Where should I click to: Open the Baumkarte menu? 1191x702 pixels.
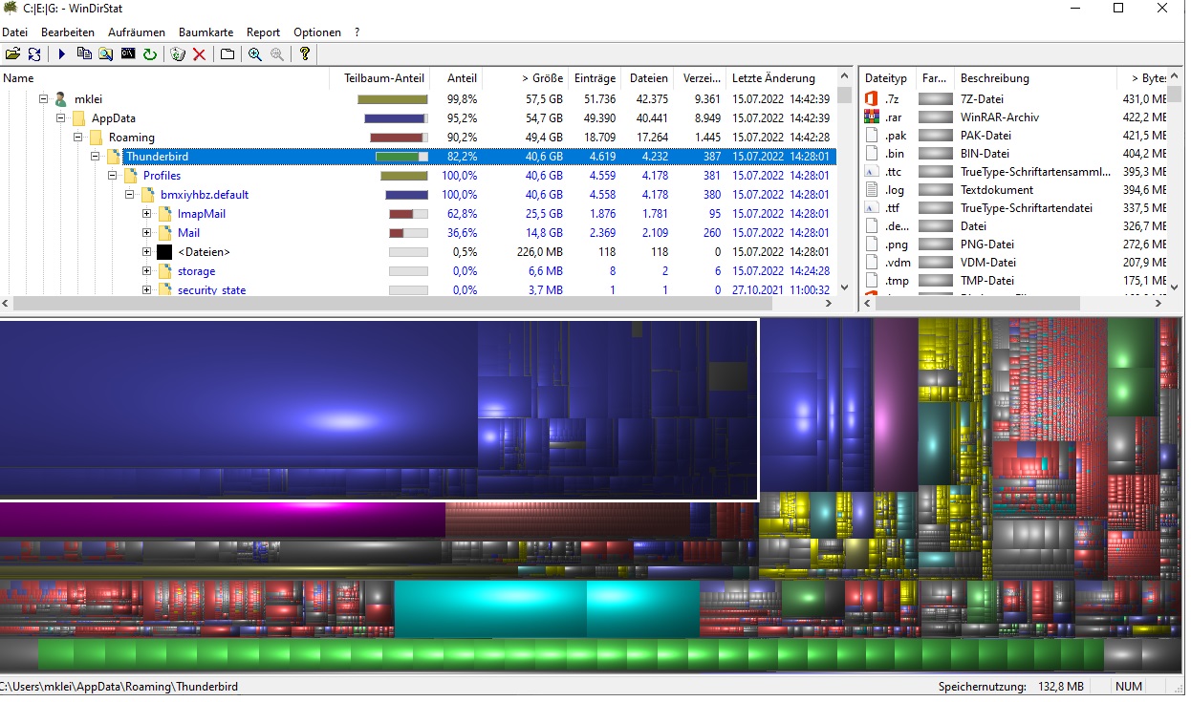206,32
